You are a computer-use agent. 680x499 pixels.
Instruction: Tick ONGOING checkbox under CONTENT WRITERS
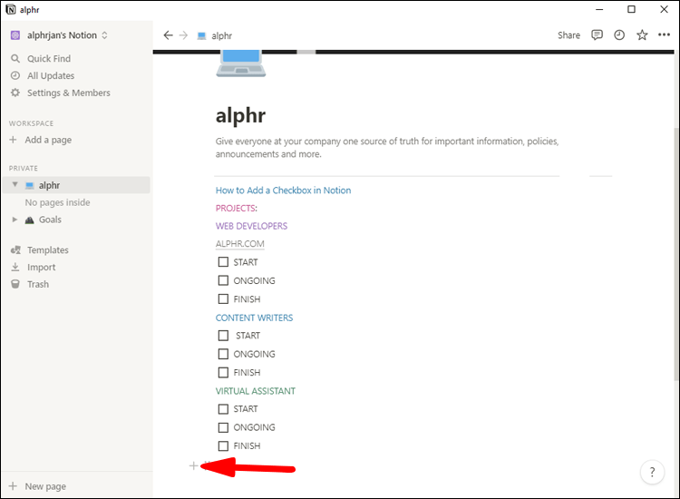point(223,354)
